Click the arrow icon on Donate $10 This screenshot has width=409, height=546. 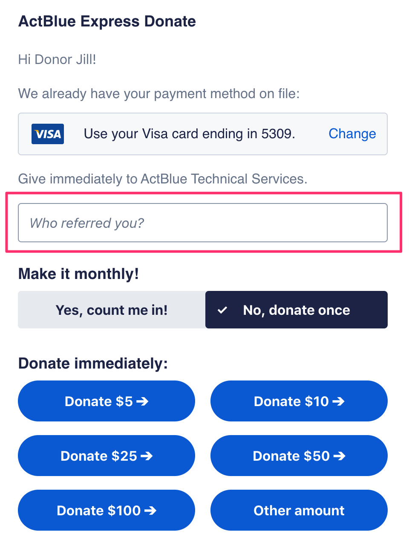(338, 401)
